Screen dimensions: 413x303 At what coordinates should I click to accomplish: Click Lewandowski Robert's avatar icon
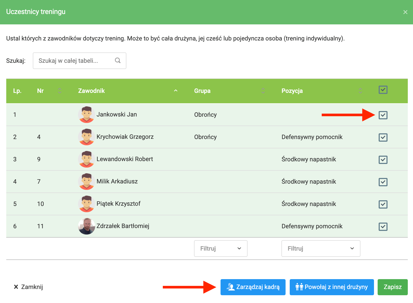click(87, 159)
